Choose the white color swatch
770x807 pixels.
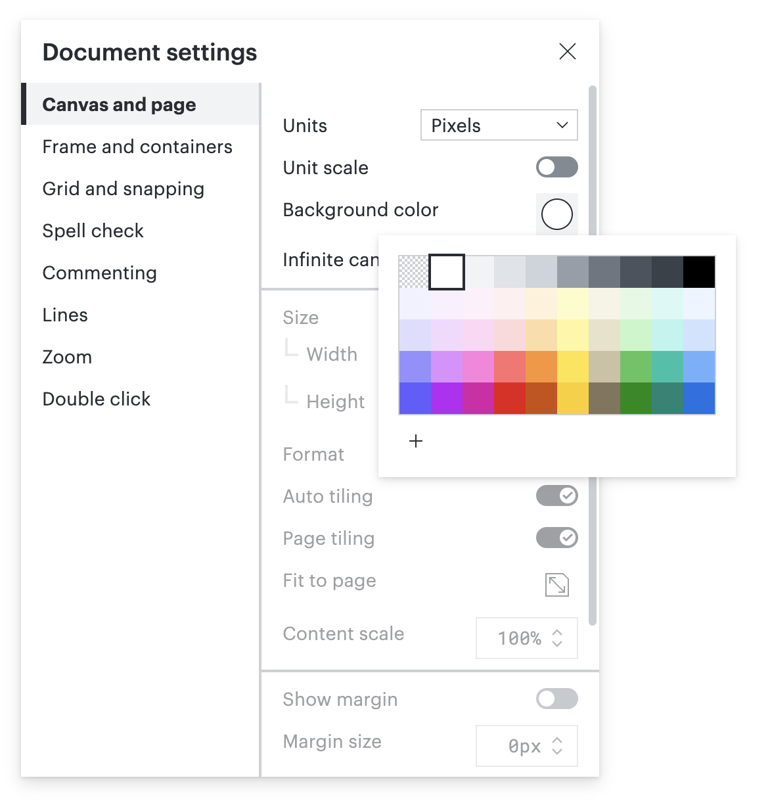point(447,272)
